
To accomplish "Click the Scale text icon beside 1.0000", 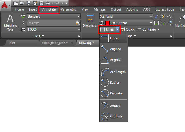I will (x=23, y=29).
